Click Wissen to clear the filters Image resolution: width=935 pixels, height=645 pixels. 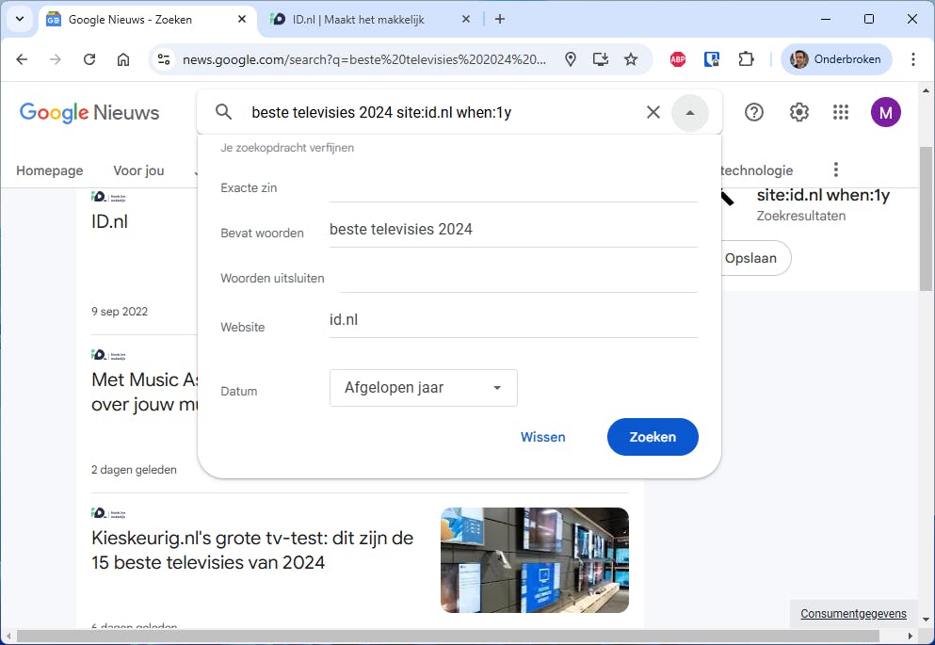point(542,437)
